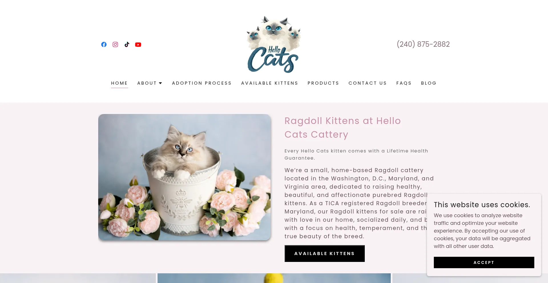Select Available Kittens in navigation bar

point(269,83)
